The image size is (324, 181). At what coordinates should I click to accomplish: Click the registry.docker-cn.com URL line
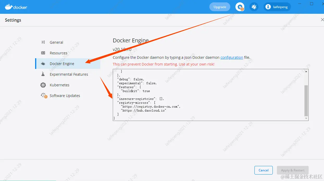coord(151,107)
